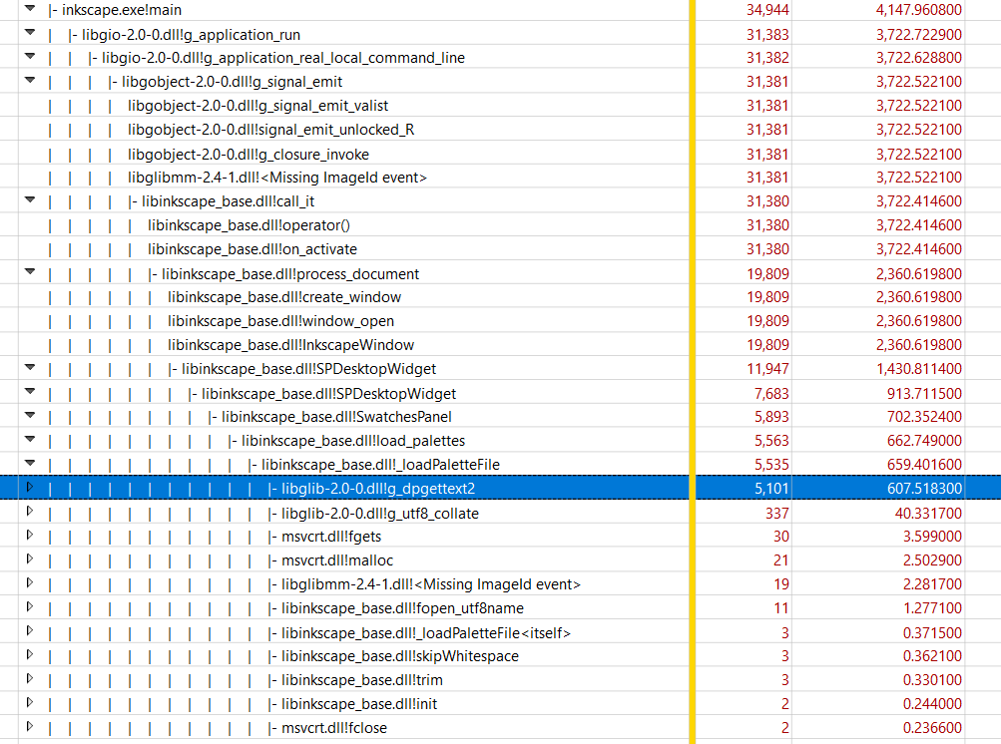Expand the libinkscape_base.dll!trim node
The image size is (1001, 744).
(x=29, y=679)
